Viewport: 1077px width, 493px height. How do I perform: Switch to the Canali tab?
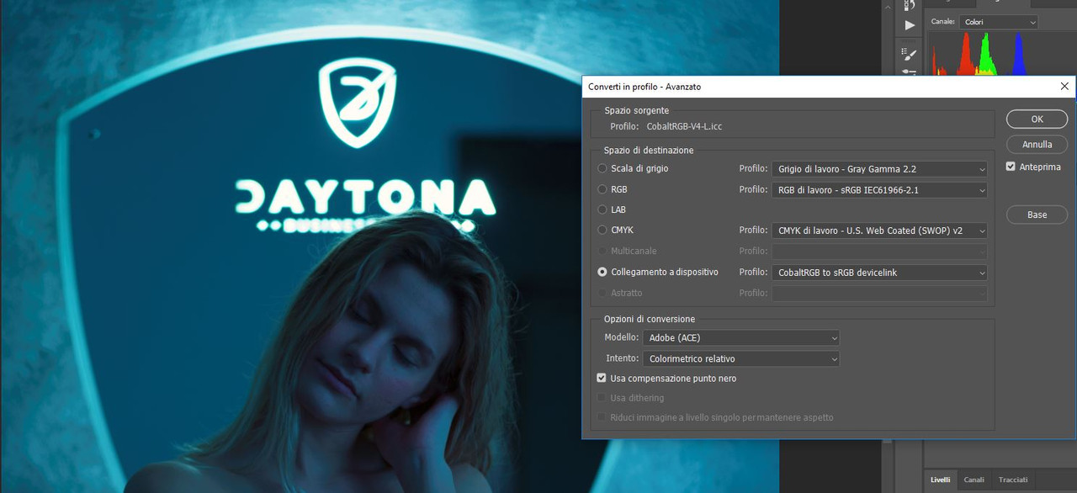(974, 480)
